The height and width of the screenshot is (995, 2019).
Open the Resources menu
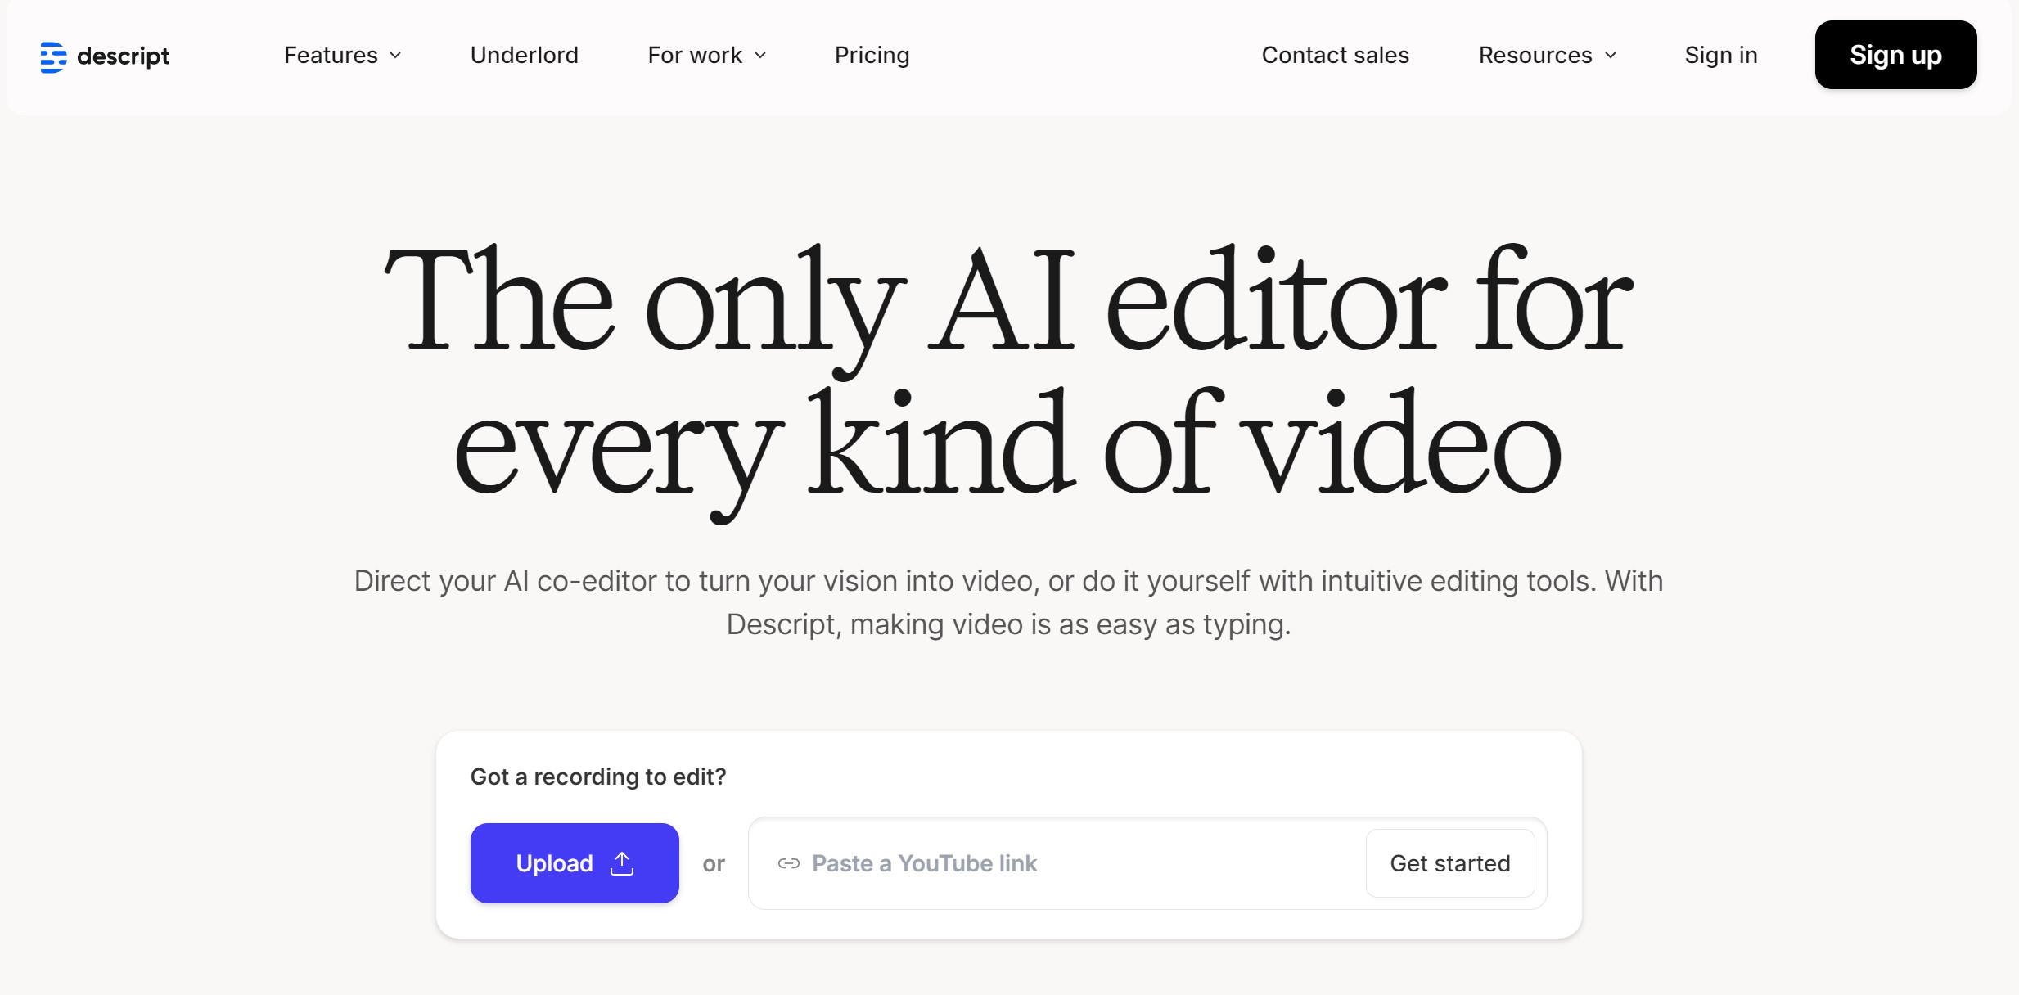click(x=1535, y=55)
